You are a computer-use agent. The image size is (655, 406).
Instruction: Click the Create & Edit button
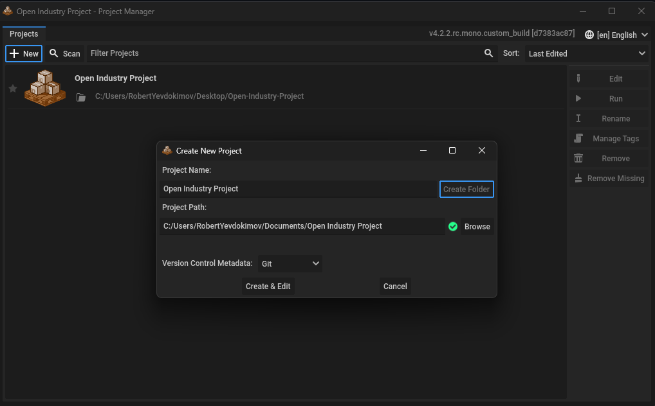click(268, 287)
